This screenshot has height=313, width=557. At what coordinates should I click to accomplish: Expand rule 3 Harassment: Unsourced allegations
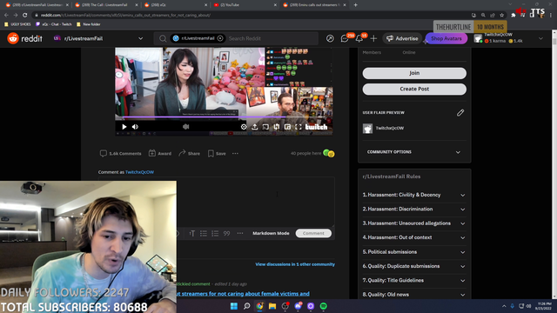coord(414,223)
